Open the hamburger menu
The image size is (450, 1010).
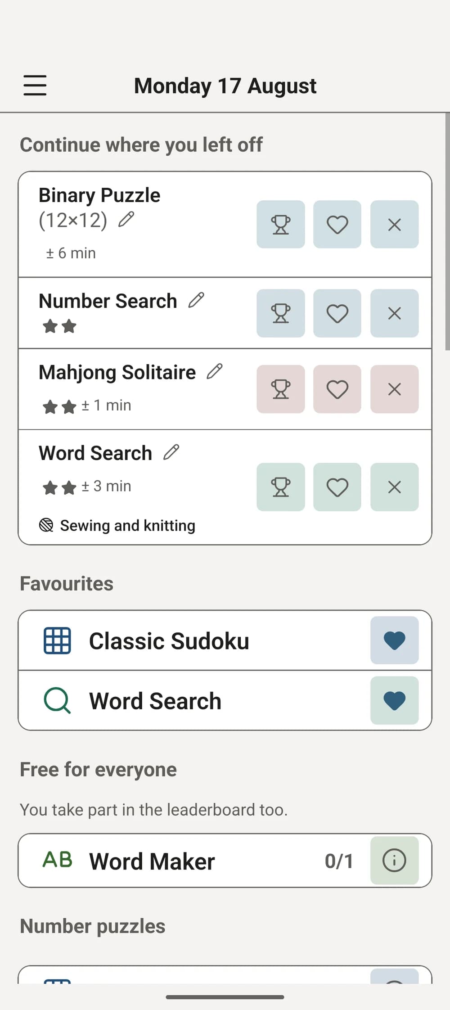click(x=35, y=86)
